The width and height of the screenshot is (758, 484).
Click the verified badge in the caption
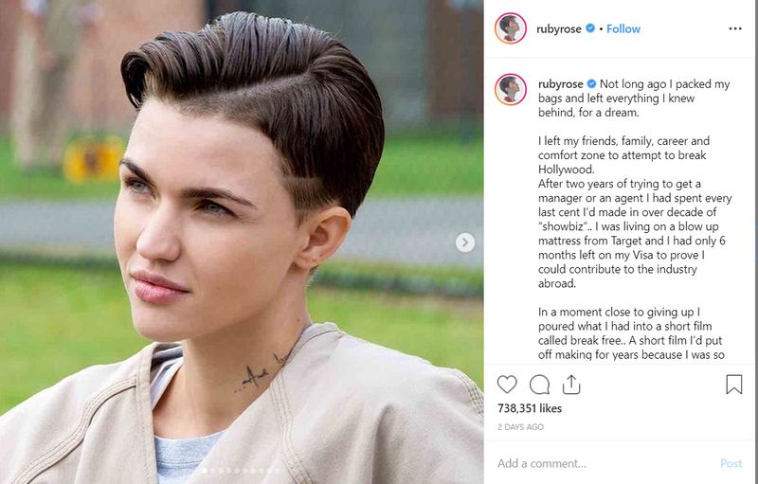pyautogui.click(x=591, y=83)
